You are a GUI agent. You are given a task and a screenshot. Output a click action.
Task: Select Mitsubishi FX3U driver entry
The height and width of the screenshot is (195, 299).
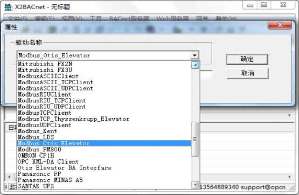[104, 70]
